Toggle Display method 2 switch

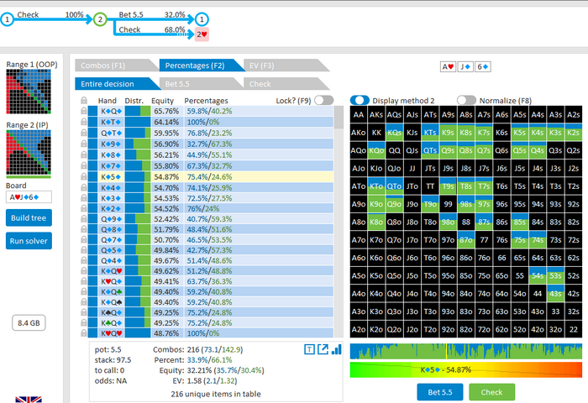click(x=360, y=100)
